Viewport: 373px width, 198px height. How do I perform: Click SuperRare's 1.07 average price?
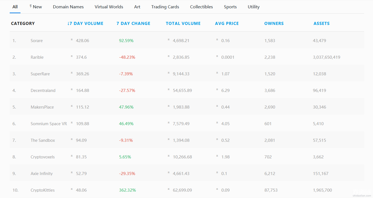[225, 74]
